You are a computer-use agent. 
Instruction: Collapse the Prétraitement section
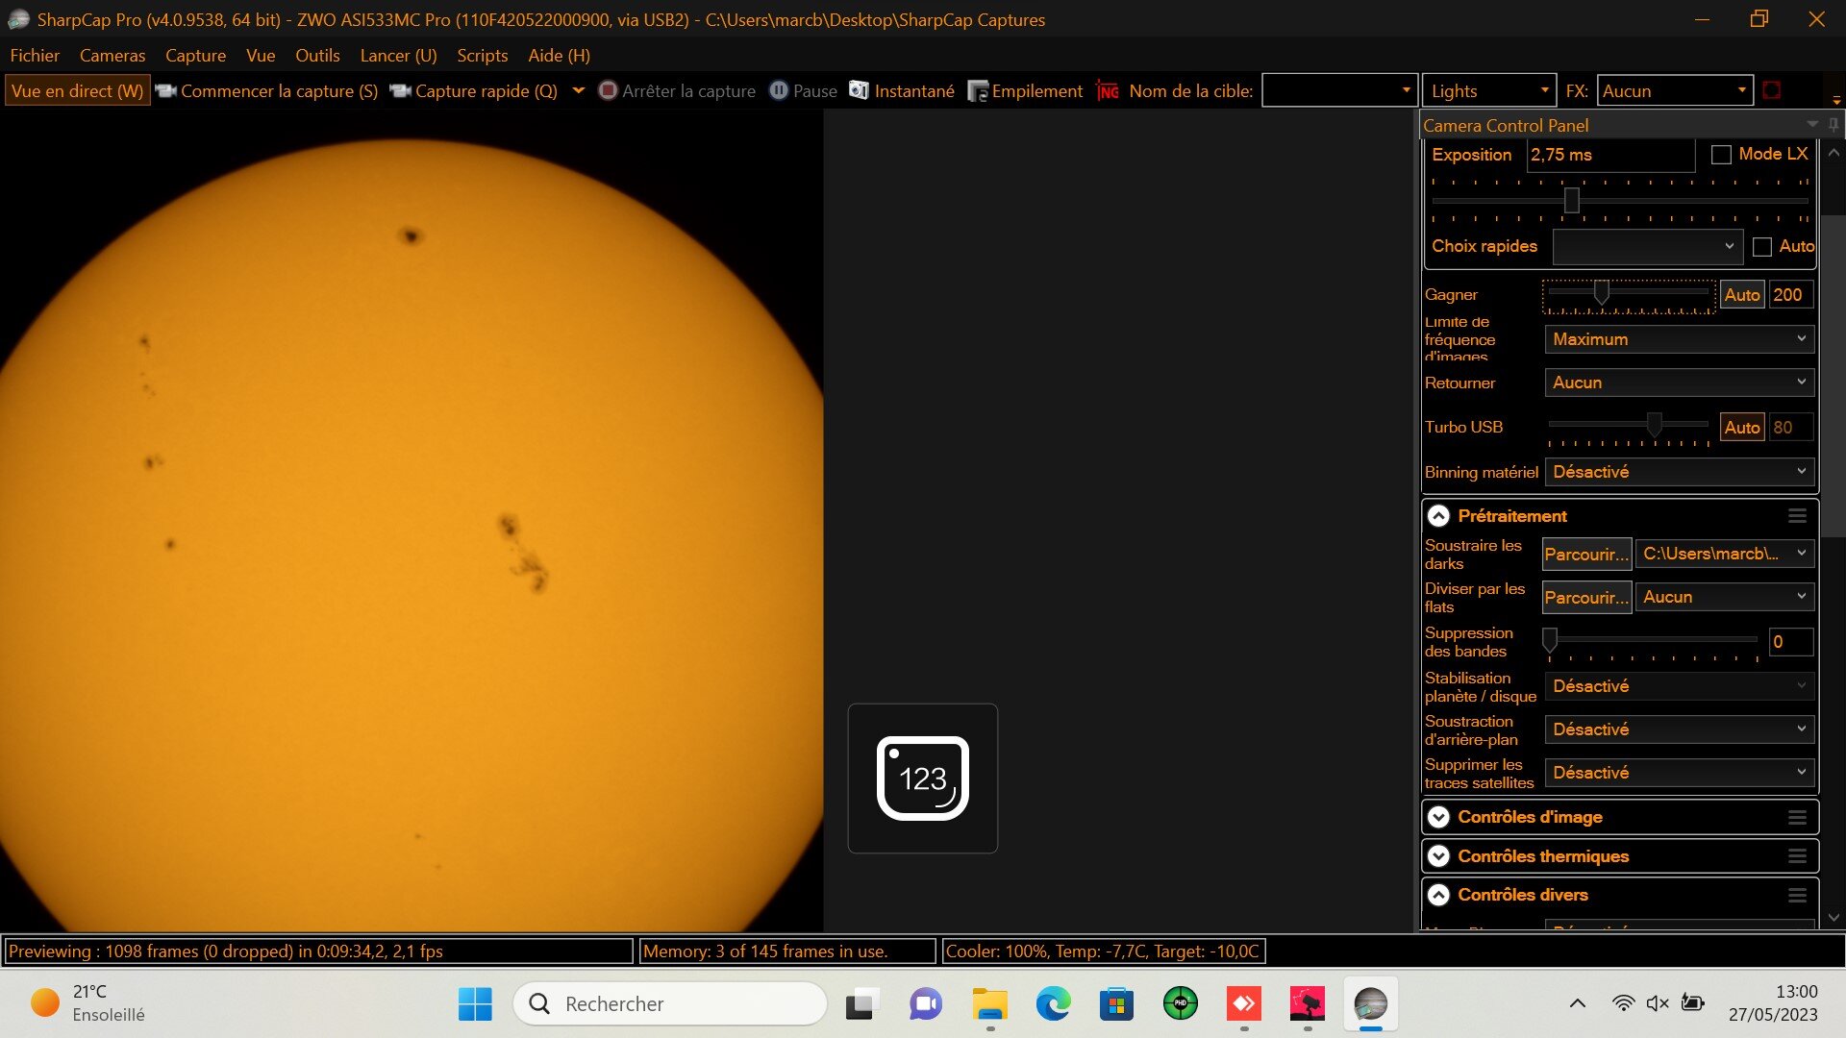tap(1438, 516)
